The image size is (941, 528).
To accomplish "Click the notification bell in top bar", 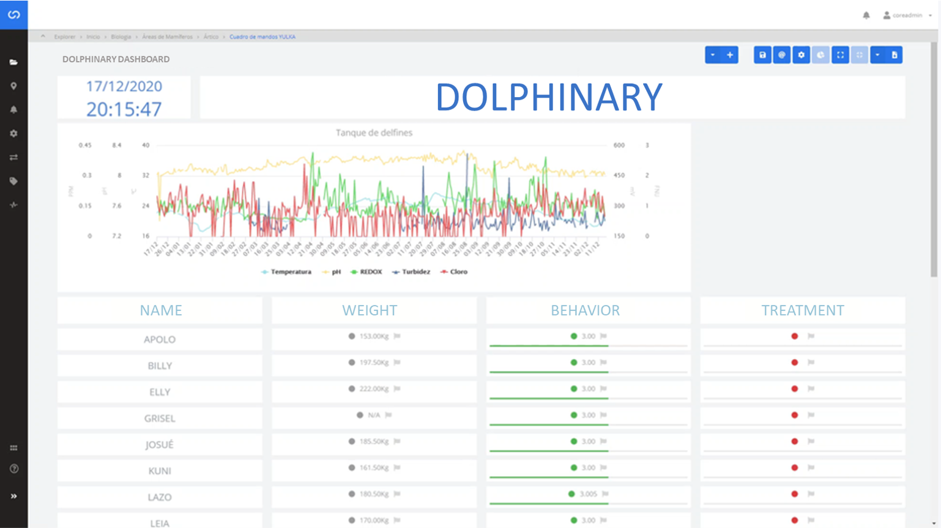I will click(x=866, y=15).
